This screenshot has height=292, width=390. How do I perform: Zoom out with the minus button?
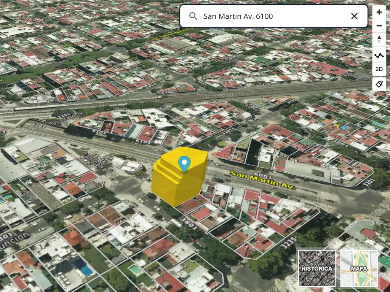click(379, 25)
